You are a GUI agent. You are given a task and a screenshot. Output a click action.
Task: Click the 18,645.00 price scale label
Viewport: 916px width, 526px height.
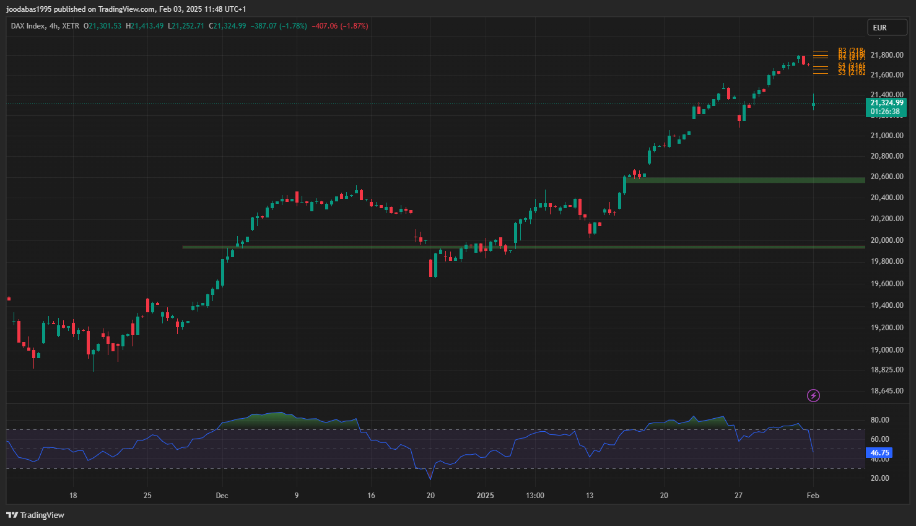point(886,391)
